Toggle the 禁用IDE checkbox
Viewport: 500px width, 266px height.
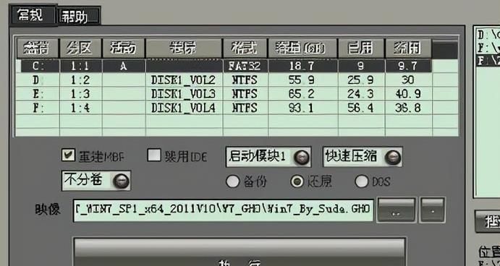[x=154, y=155]
